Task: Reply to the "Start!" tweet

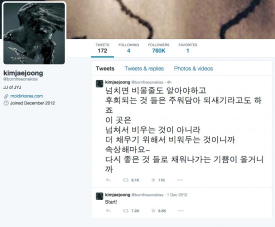Action: (108, 210)
